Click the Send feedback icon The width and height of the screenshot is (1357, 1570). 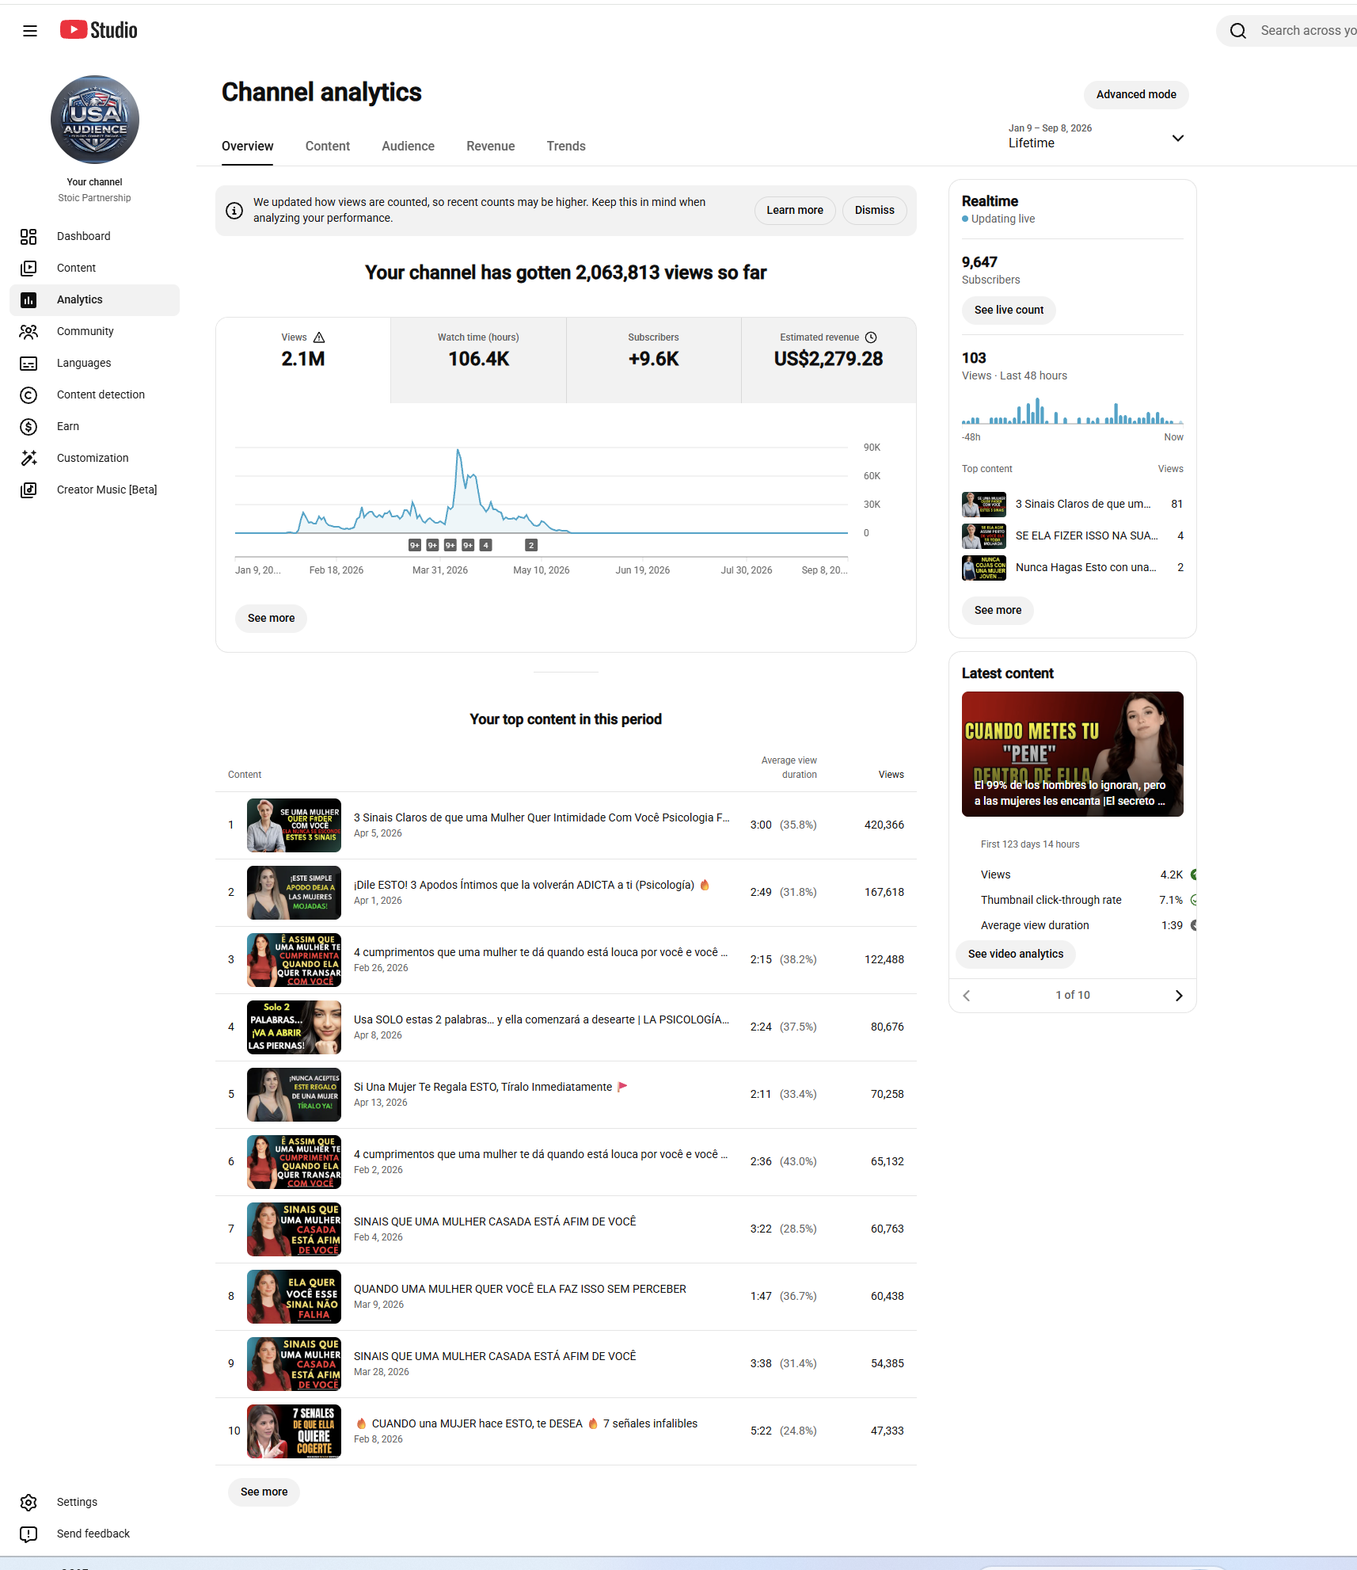(29, 1534)
